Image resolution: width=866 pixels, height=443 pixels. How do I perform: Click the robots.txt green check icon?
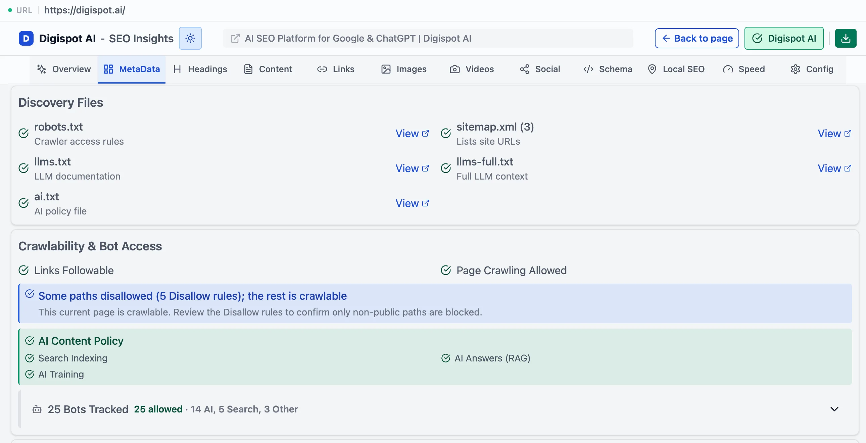coord(23,134)
